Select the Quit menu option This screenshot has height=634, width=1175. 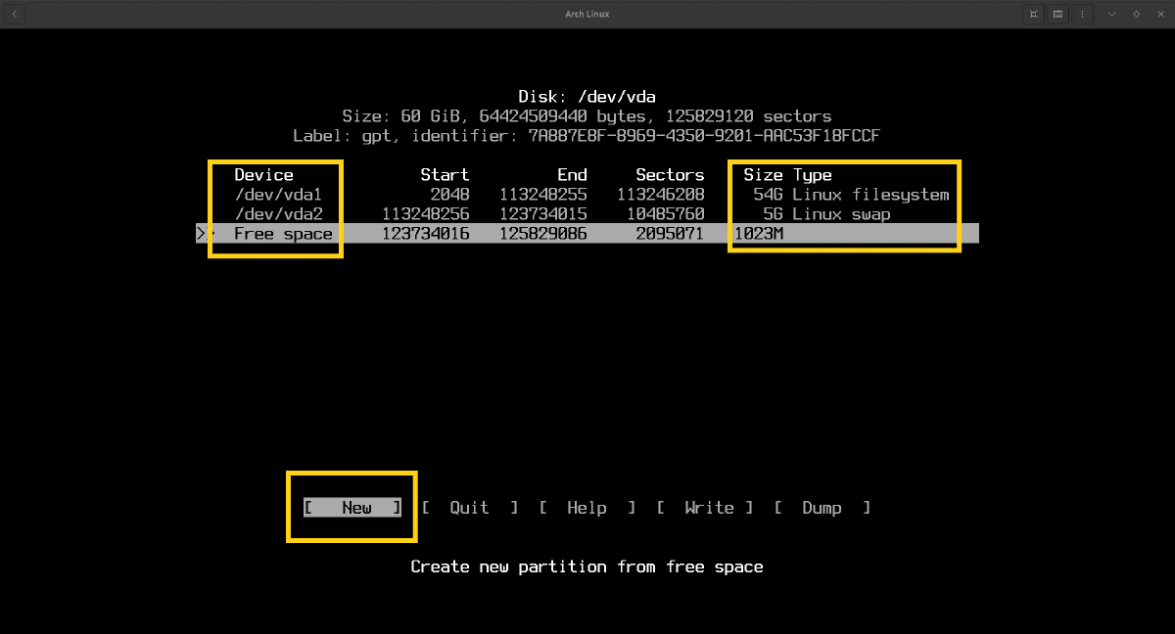tap(469, 508)
